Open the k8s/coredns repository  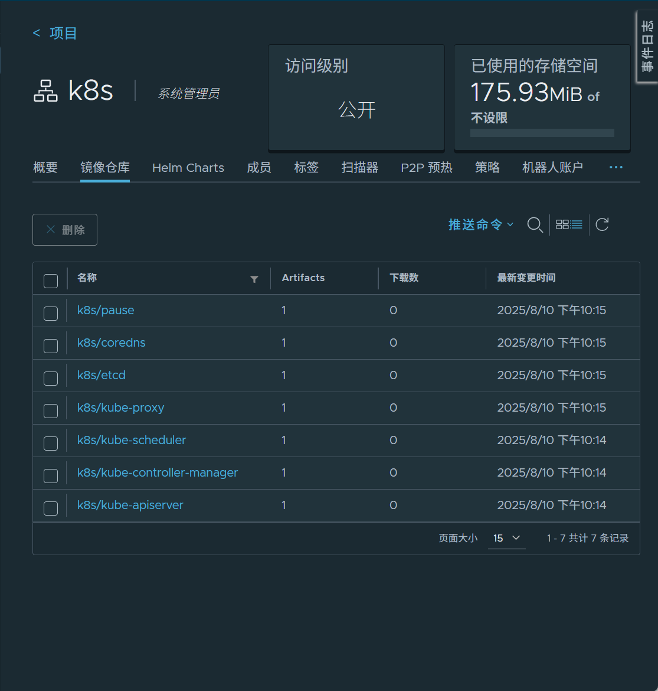111,343
